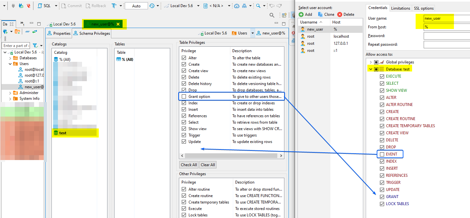Click the % (All) catalog icon
The width and height of the screenshot is (470, 218).
coord(56,60)
